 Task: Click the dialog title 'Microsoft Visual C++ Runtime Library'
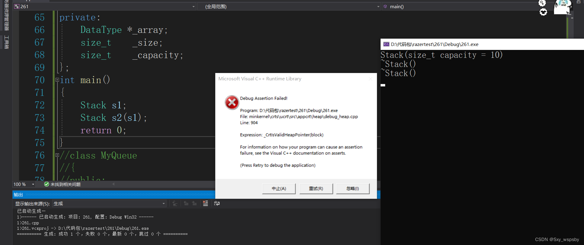click(260, 79)
